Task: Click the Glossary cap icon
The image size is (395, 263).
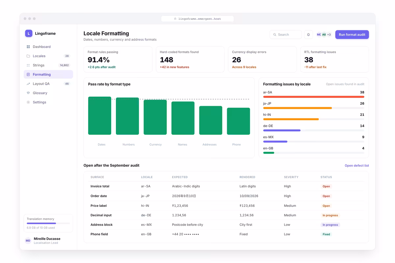Action: click(x=28, y=93)
